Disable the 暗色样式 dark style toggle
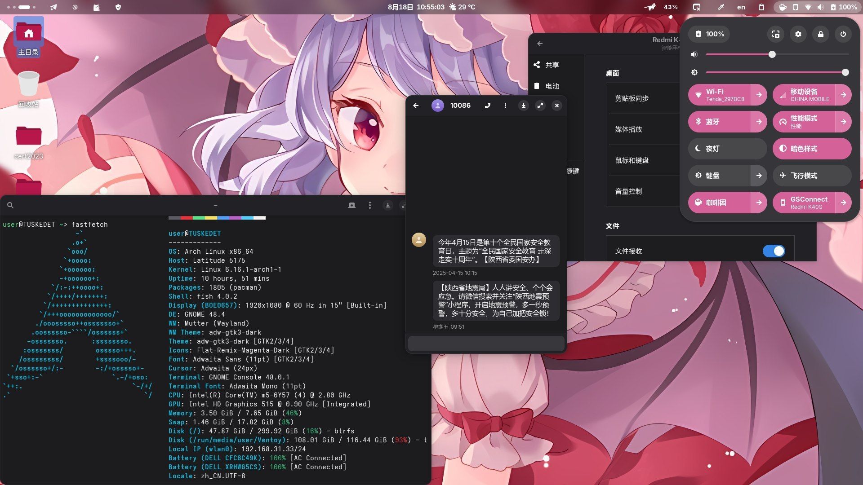Screen dimensions: 863x485 click(x=811, y=149)
